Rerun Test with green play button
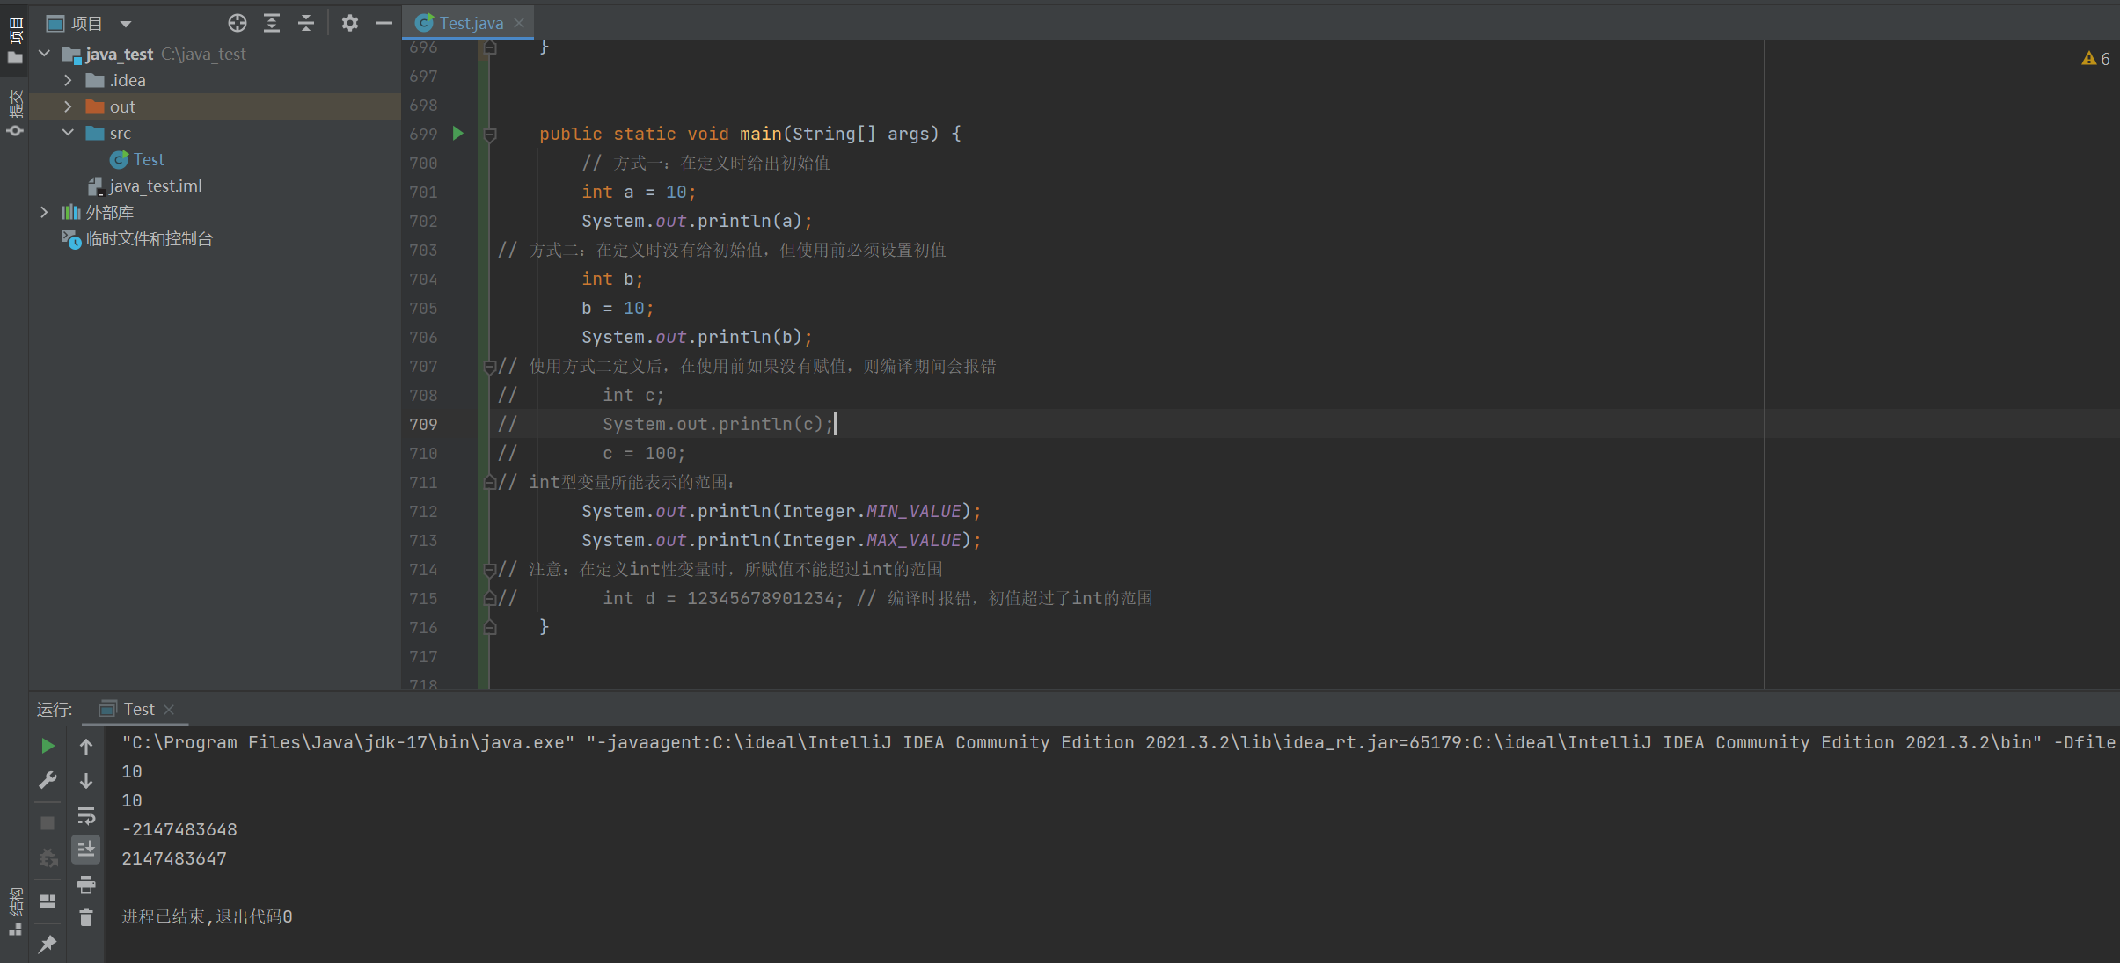 point(48,747)
